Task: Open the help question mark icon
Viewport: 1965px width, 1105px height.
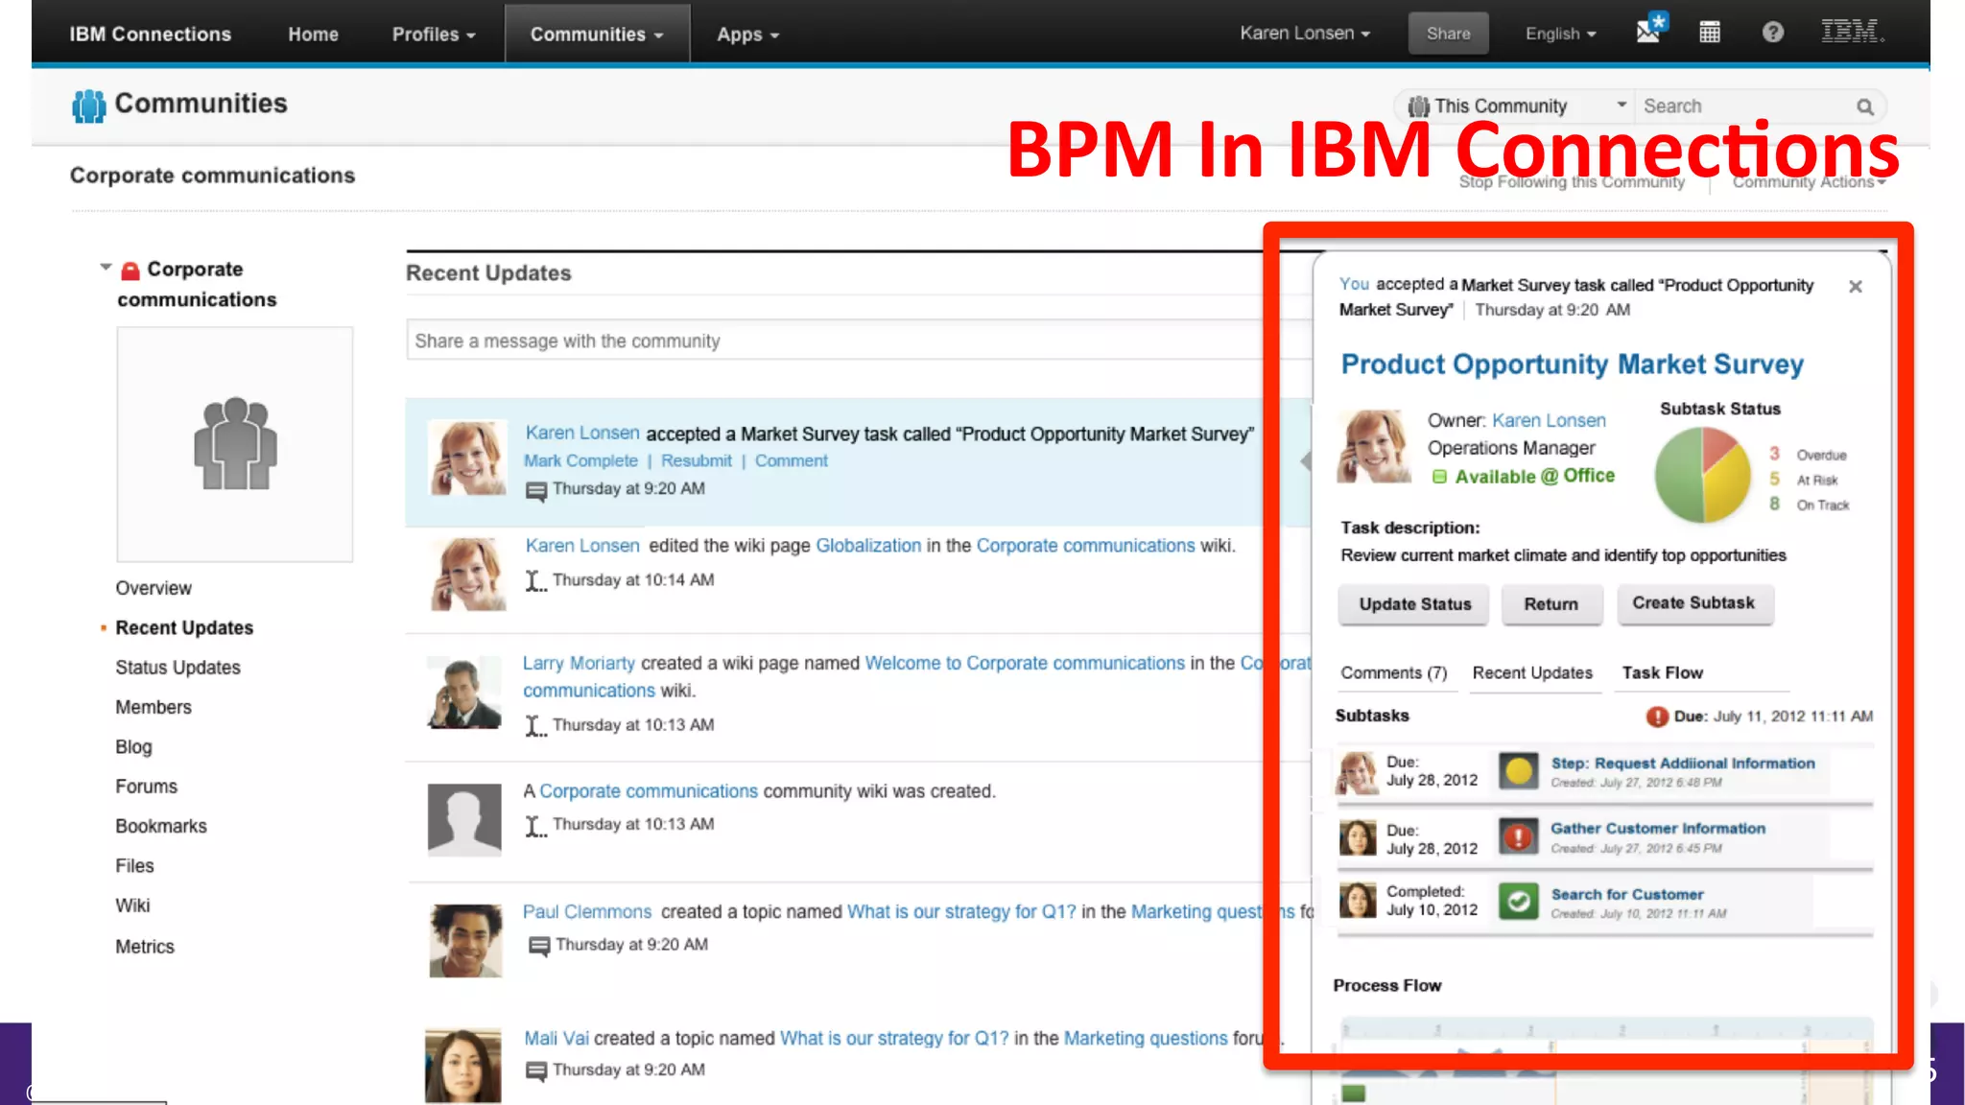Action: pos(1772,33)
